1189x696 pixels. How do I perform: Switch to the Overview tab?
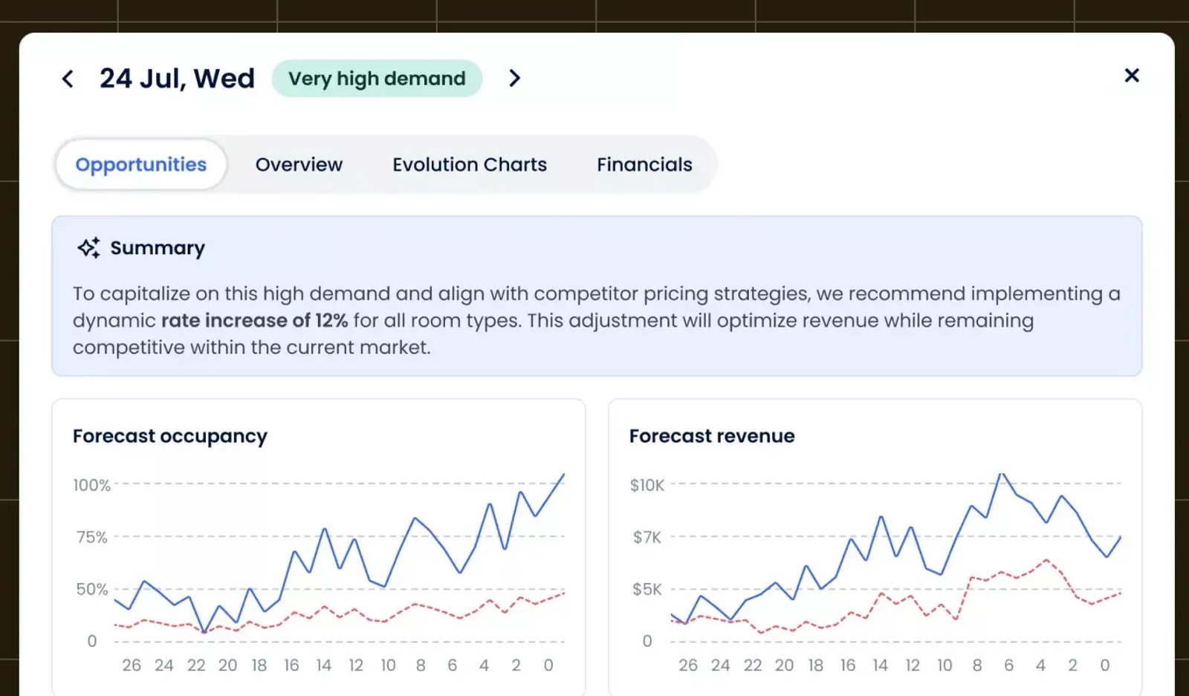pos(299,164)
